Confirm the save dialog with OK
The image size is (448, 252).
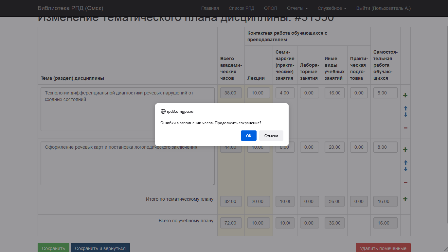pyautogui.click(x=249, y=136)
